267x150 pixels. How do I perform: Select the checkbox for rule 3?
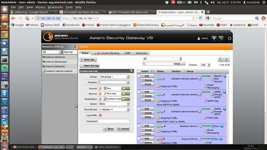tap(139, 109)
